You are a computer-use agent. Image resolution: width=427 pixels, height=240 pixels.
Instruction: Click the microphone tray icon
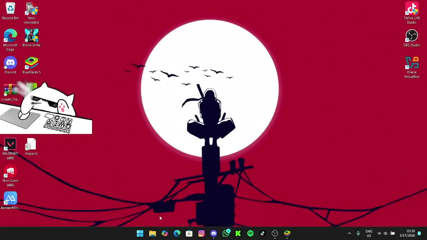click(x=358, y=234)
